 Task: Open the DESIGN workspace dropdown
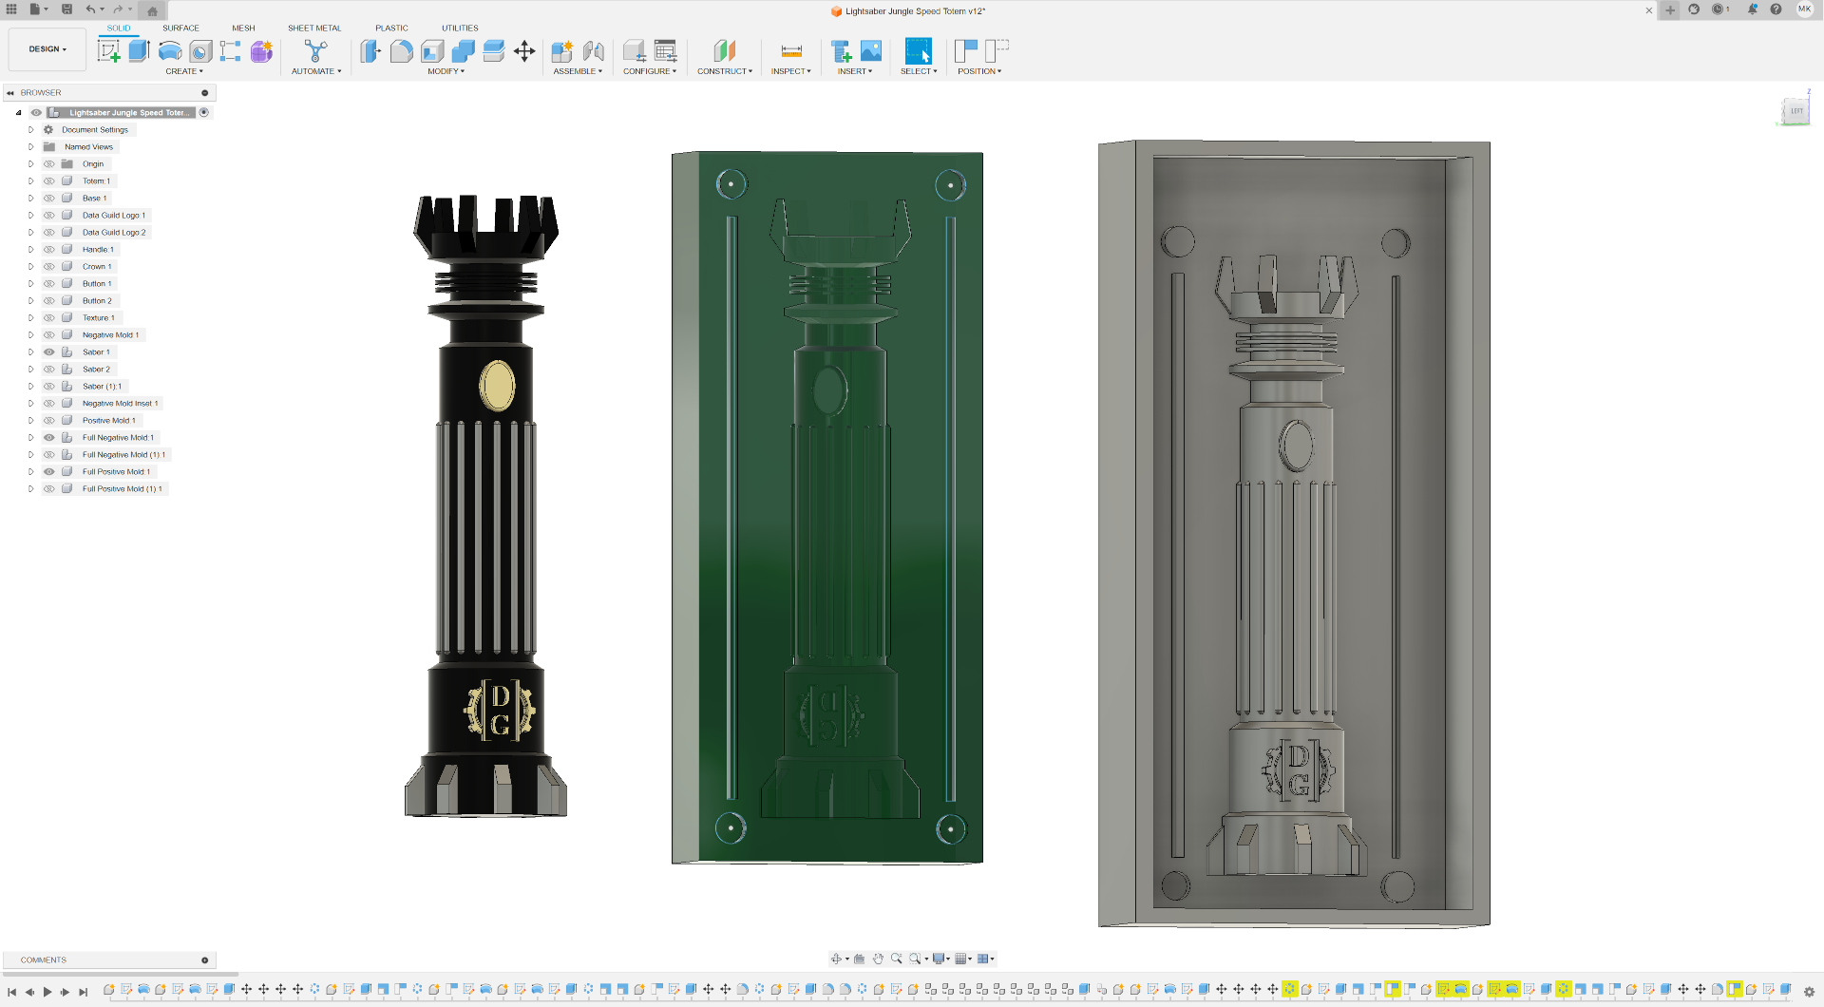coord(47,49)
